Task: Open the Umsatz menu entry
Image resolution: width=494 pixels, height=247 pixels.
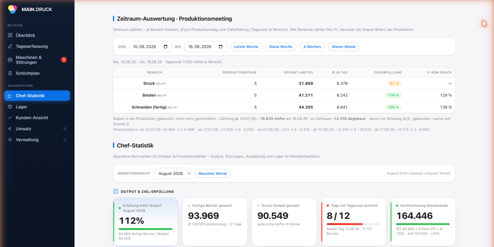Action: 37,129
